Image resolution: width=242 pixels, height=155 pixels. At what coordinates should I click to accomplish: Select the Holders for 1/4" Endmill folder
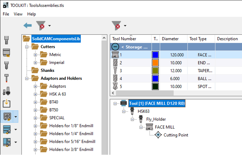click(71, 134)
